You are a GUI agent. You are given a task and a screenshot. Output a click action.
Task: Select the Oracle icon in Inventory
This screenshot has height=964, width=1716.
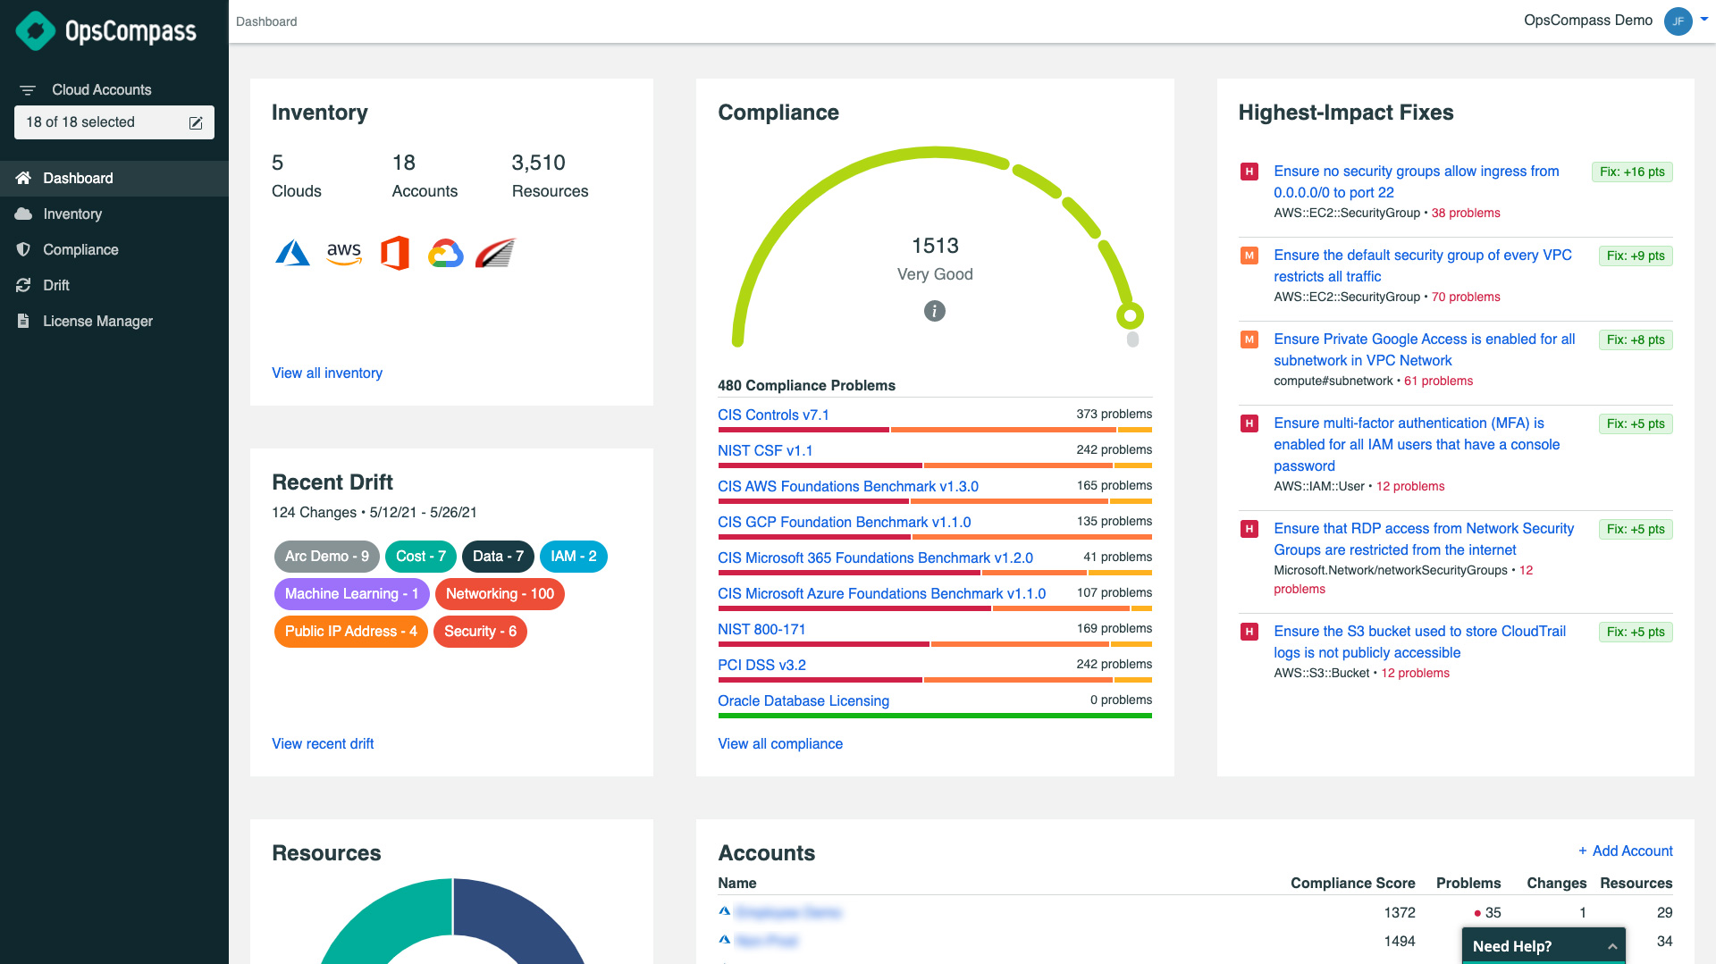coord(497,252)
